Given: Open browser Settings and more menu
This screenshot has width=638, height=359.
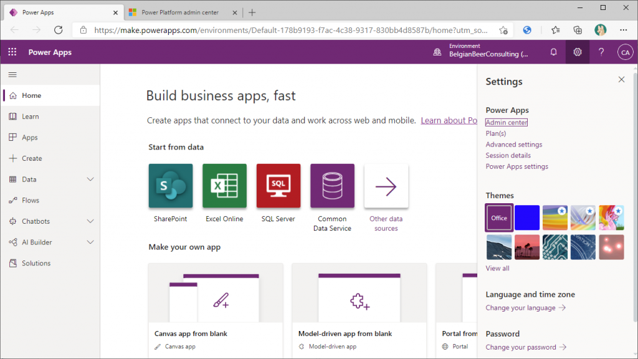Looking at the screenshot, I should click(x=623, y=30).
